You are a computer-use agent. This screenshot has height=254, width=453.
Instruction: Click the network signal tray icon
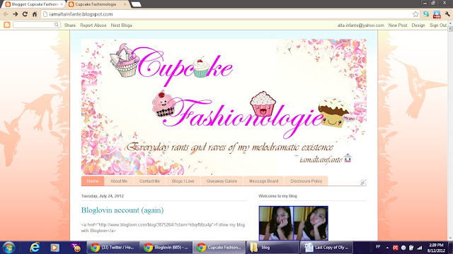[420, 248]
